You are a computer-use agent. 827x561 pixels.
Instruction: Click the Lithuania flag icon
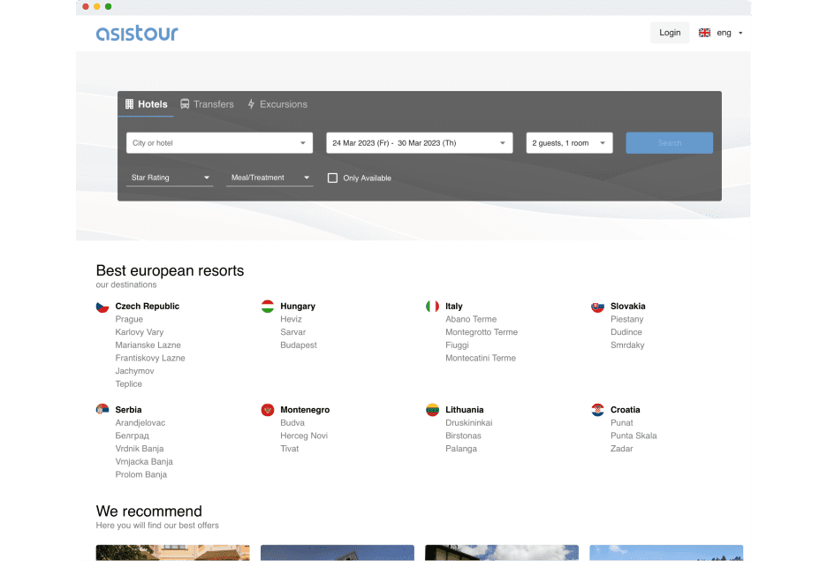point(432,410)
